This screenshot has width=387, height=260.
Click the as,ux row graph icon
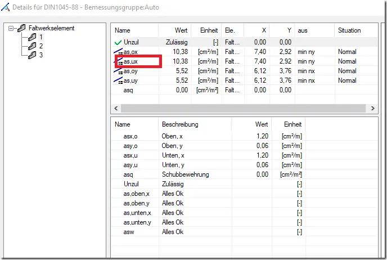click(118, 61)
